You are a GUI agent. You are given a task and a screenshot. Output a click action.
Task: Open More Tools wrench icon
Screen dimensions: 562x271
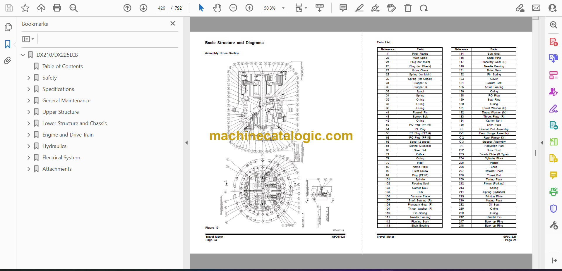pos(553,225)
